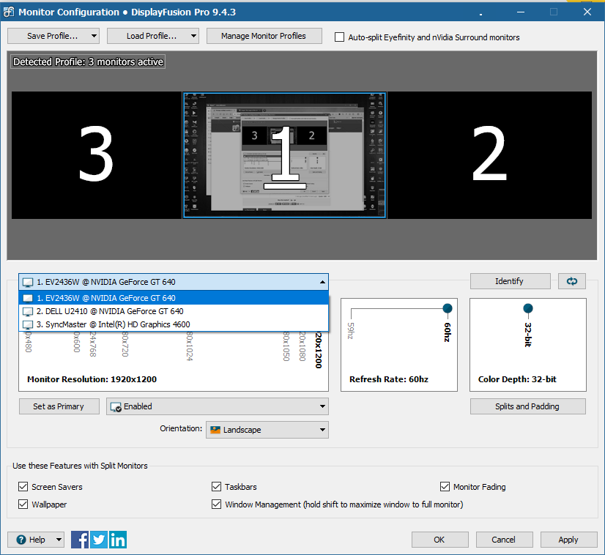Select monitor 3 in the layout preview
Image resolution: width=605 pixels, height=555 pixels.
[96, 155]
